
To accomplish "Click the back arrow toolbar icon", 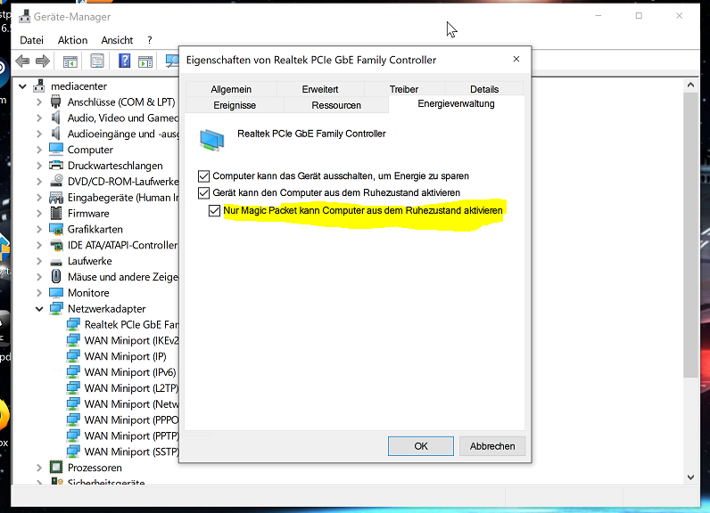I will point(22,61).
